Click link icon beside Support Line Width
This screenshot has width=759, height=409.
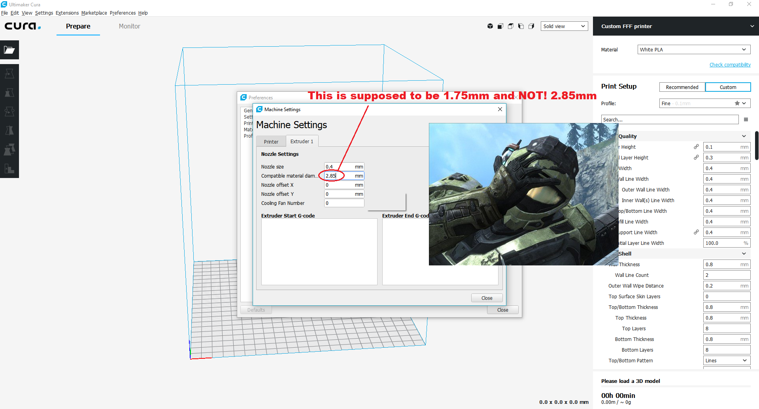pyautogui.click(x=696, y=232)
